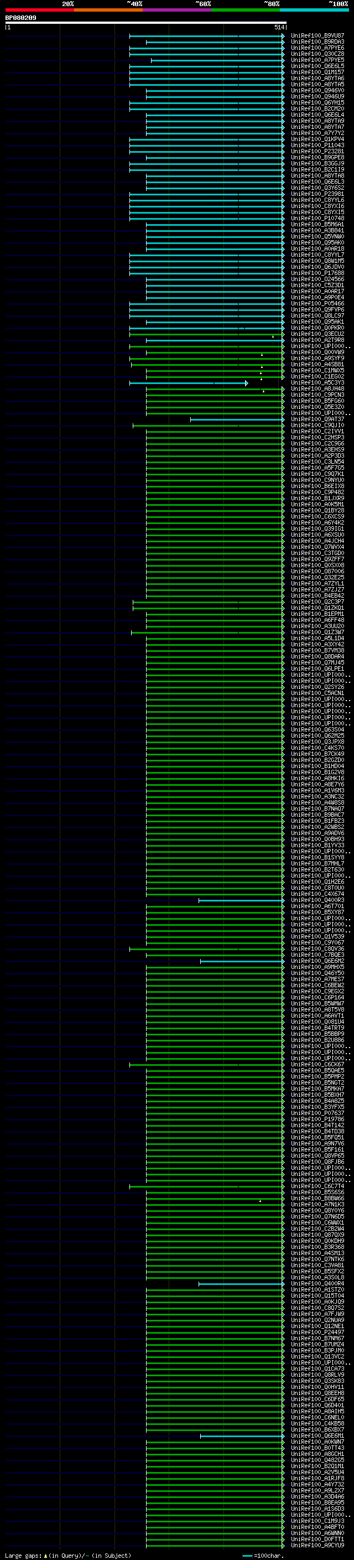Select entry UniRef100_A5C3Y3
Viewport: 354px width, 1560px height.
pyautogui.click(x=317, y=383)
